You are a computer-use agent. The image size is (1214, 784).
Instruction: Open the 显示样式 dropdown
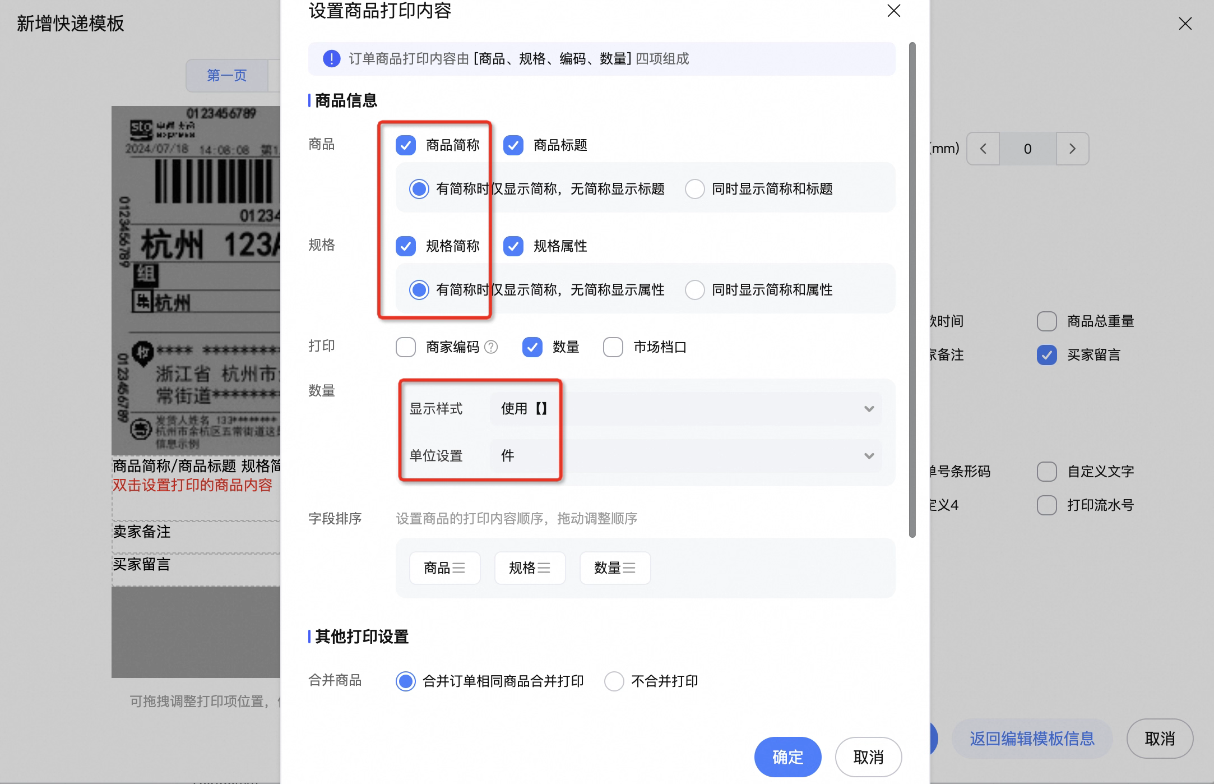tap(685, 409)
